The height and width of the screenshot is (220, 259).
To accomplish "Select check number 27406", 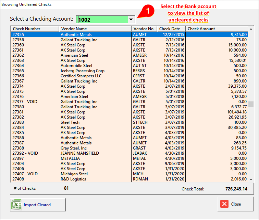I will (x=18, y=168).
